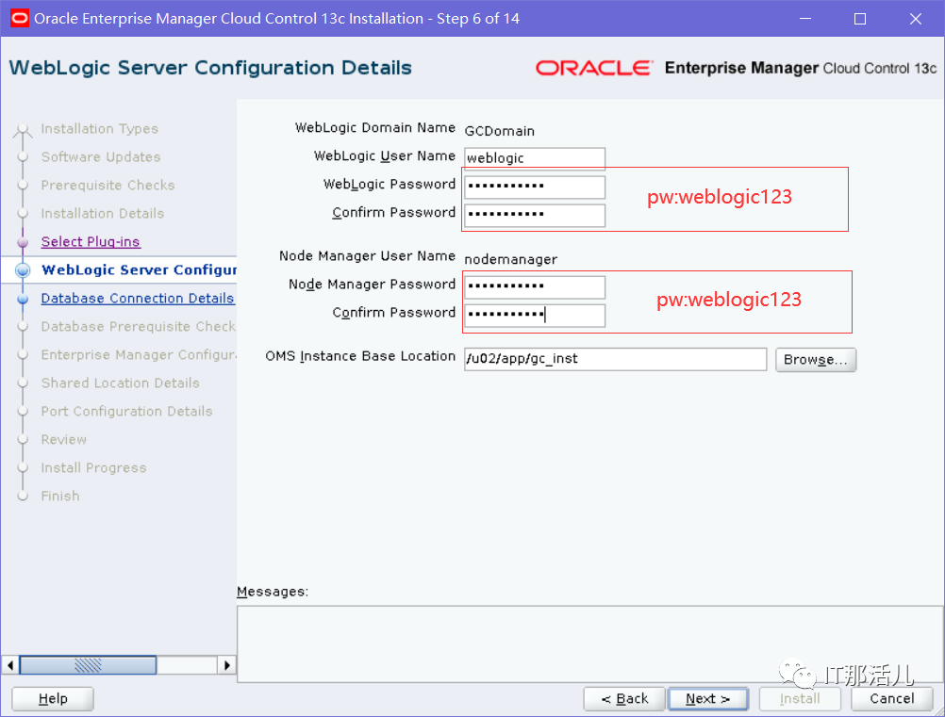945x717 pixels.
Task: Click the Prerequisite Checks step
Action: point(108,186)
